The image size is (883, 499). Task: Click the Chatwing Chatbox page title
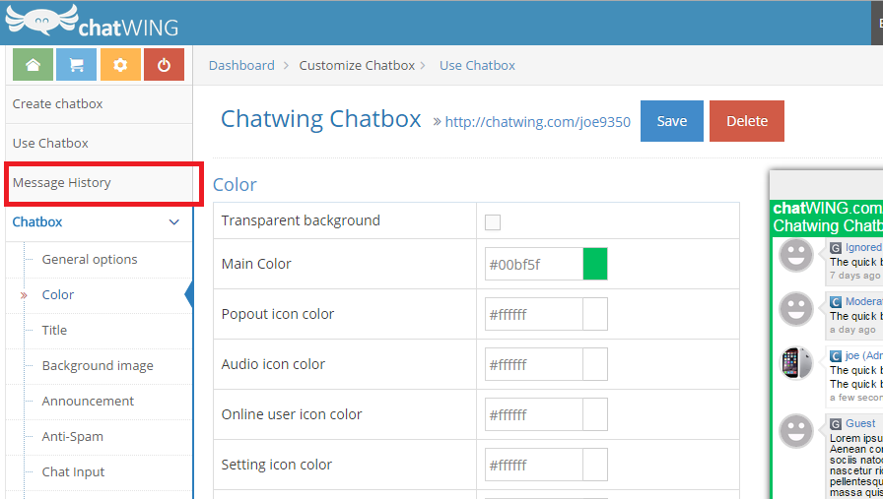[x=321, y=119]
